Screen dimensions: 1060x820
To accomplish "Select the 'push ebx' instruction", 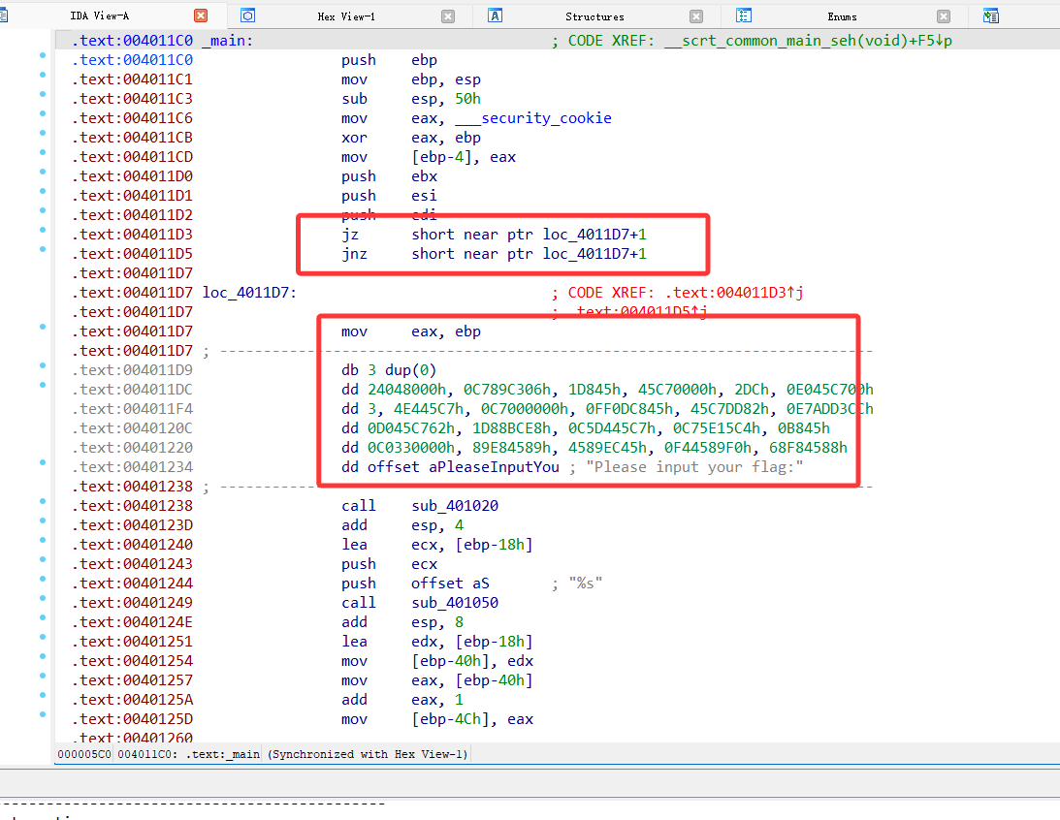I will 390,176.
